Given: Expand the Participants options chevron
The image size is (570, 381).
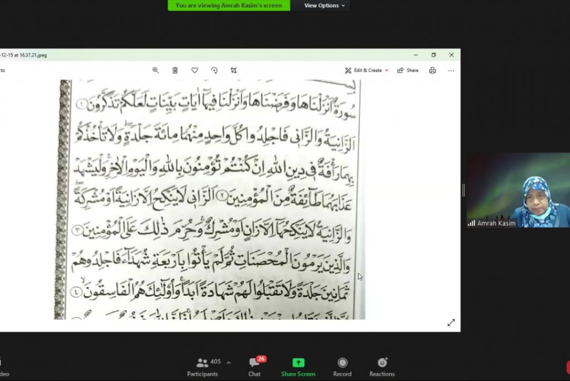Looking at the screenshot, I should [228, 362].
